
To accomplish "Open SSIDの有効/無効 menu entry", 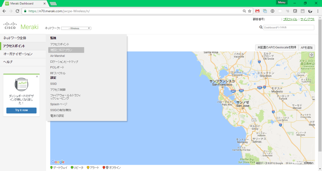I will tap(61, 110).
